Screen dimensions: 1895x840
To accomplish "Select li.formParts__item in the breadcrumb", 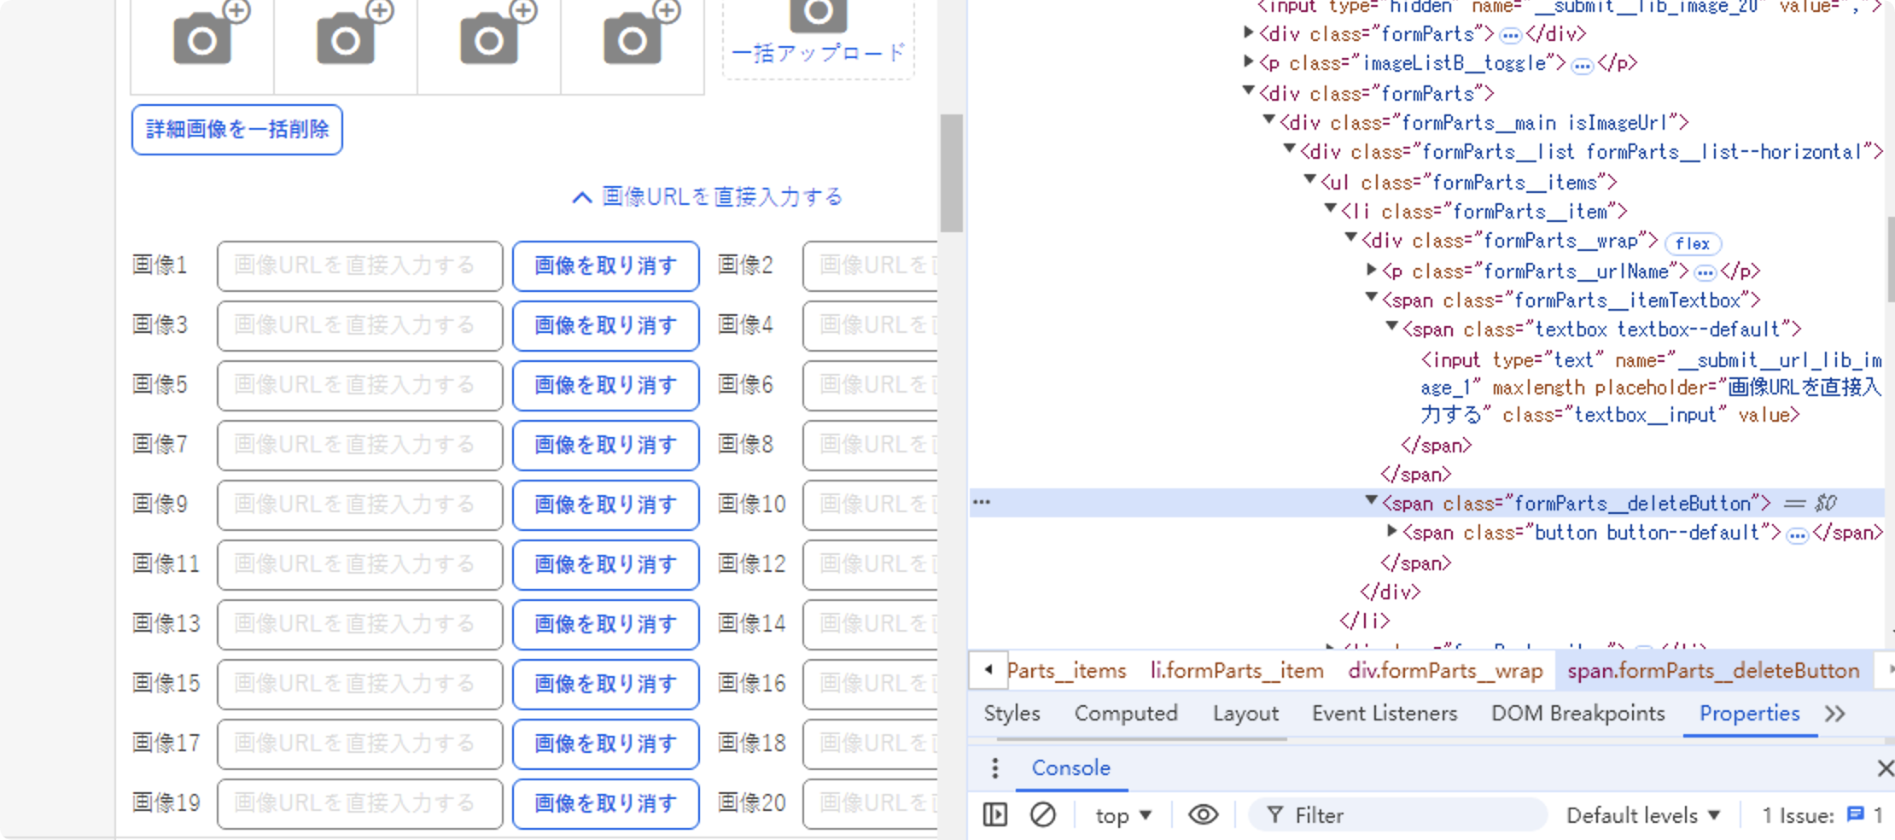I will point(1237,671).
